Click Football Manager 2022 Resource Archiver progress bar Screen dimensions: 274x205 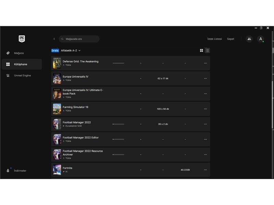pyautogui.click(x=119, y=155)
